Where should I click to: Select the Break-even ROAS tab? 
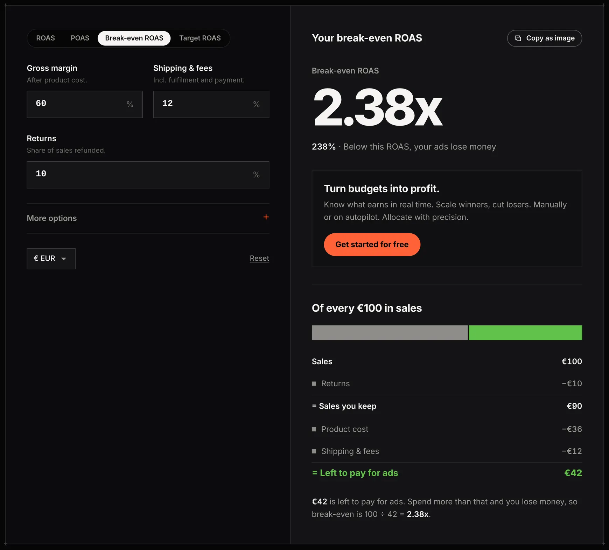[x=134, y=38]
